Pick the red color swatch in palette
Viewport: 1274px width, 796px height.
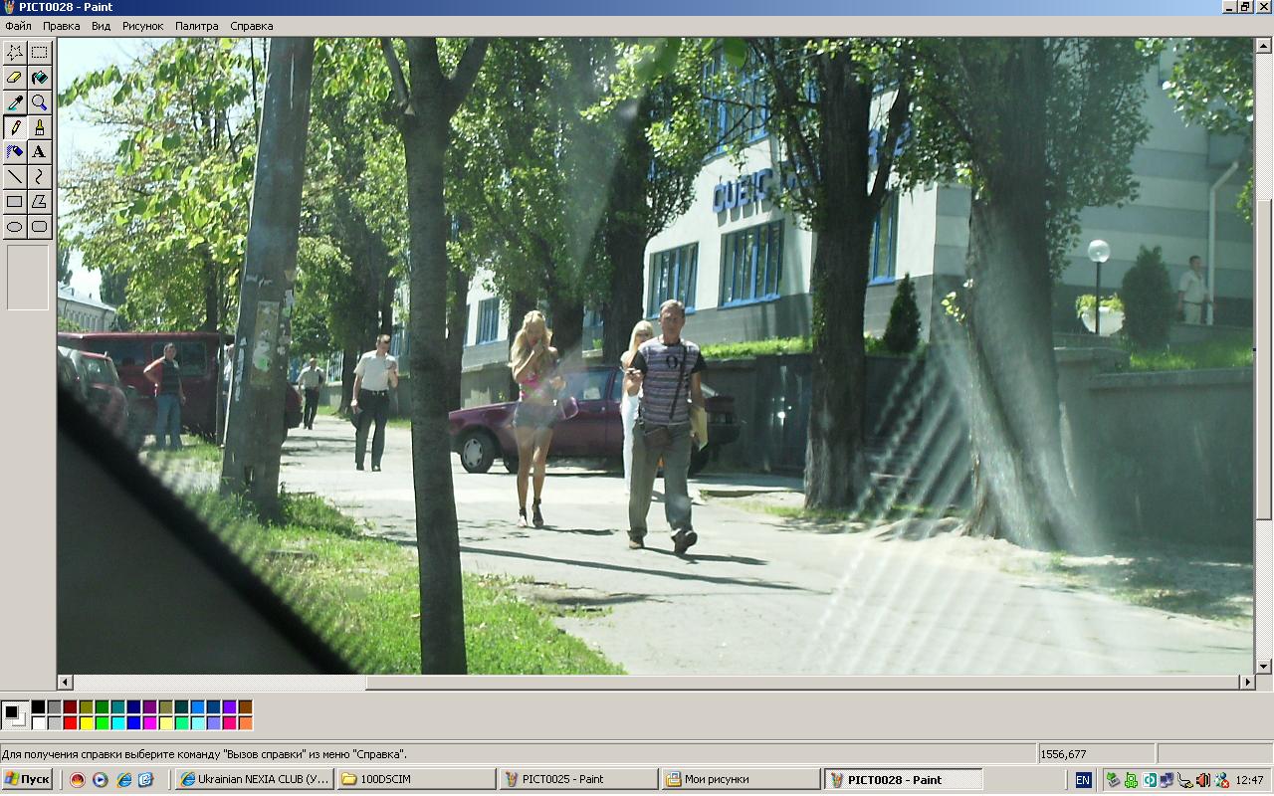70,723
